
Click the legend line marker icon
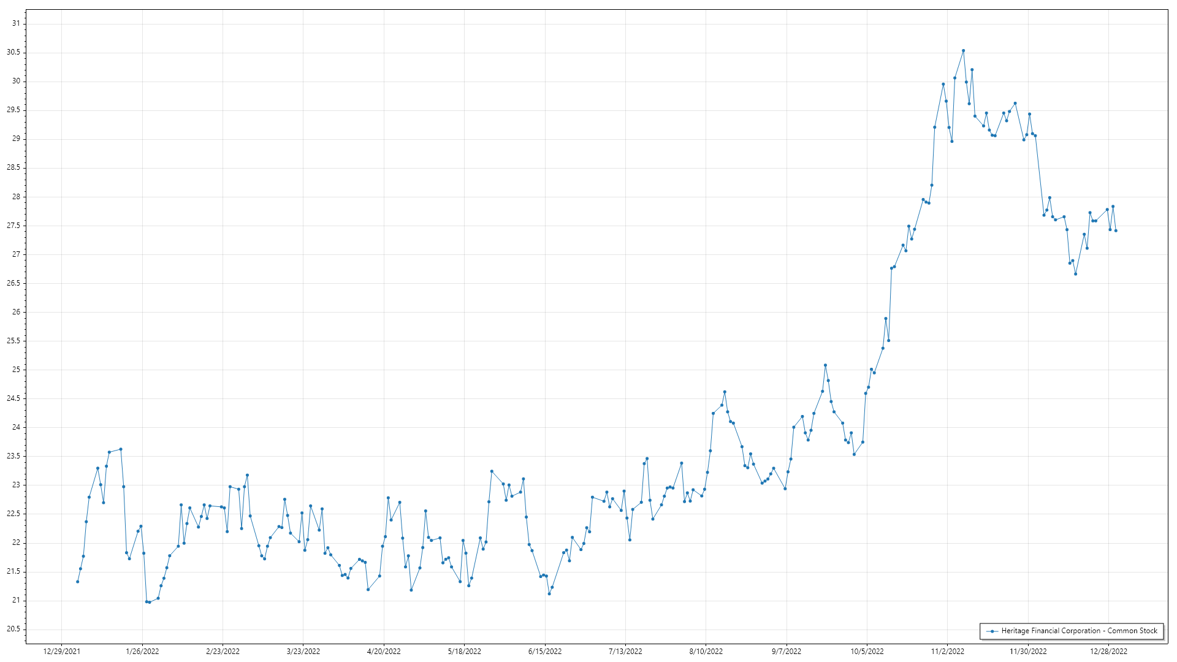pos(992,631)
